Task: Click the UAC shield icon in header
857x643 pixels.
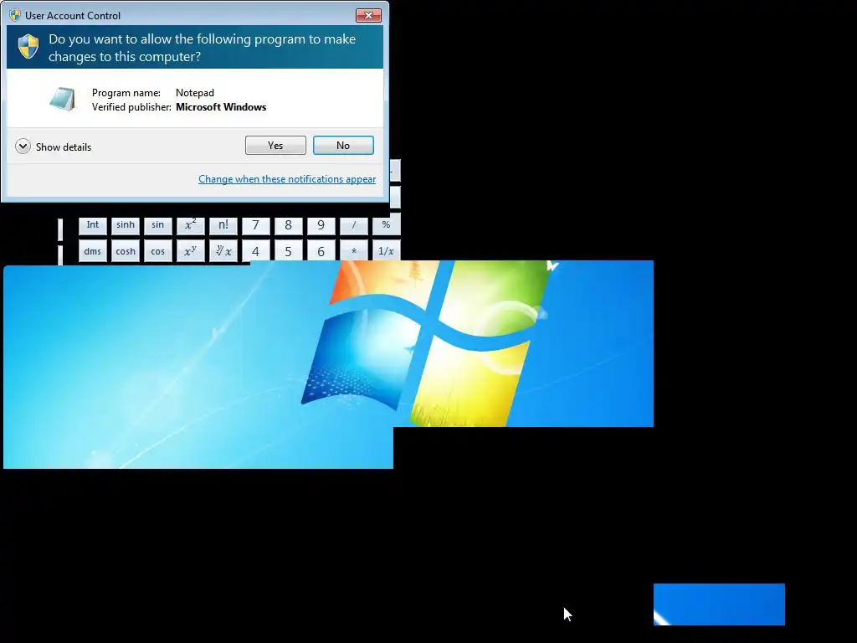Action: click(28, 47)
